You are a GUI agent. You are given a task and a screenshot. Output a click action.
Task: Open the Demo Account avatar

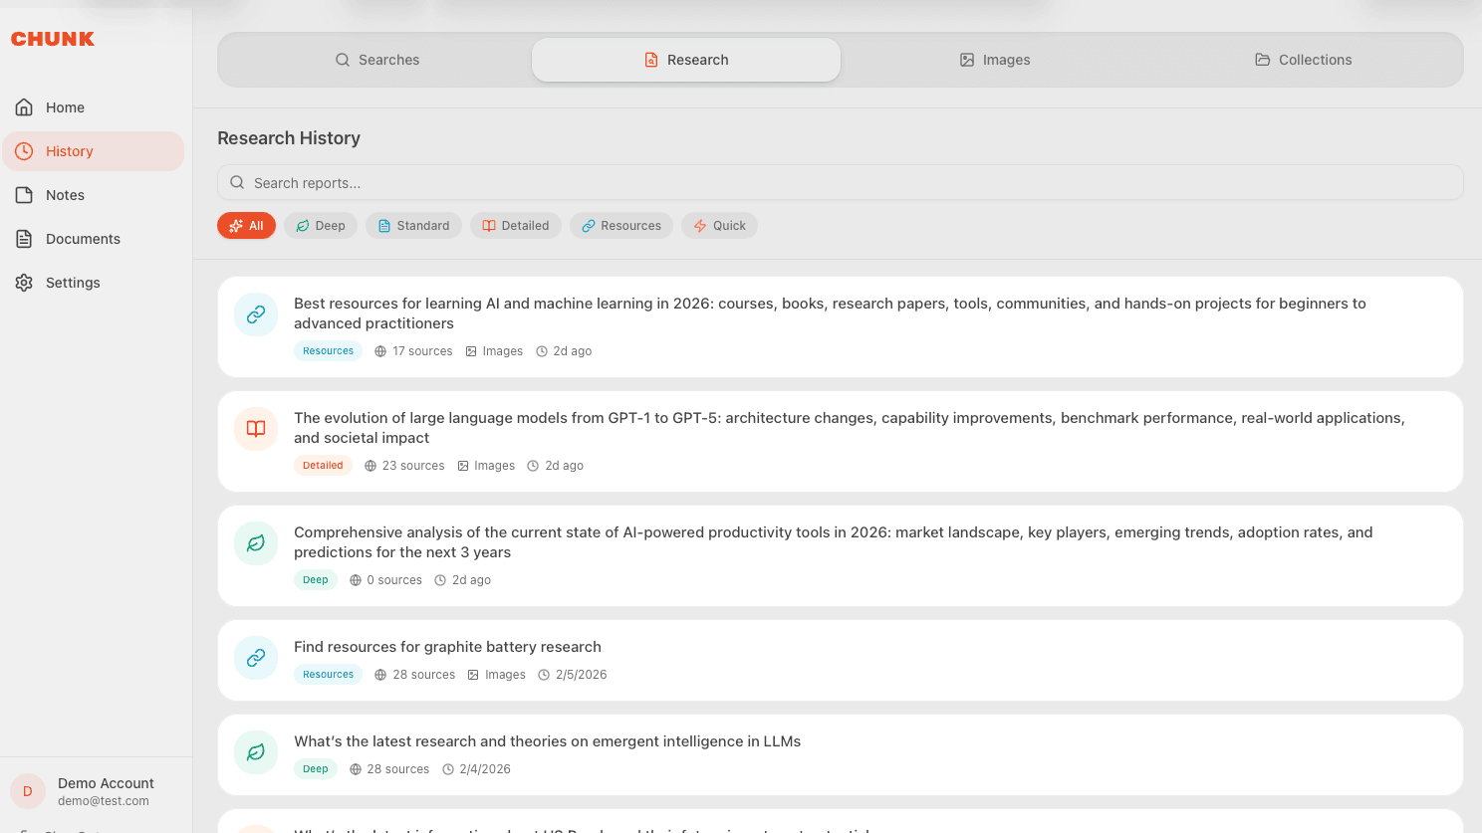coord(27,790)
